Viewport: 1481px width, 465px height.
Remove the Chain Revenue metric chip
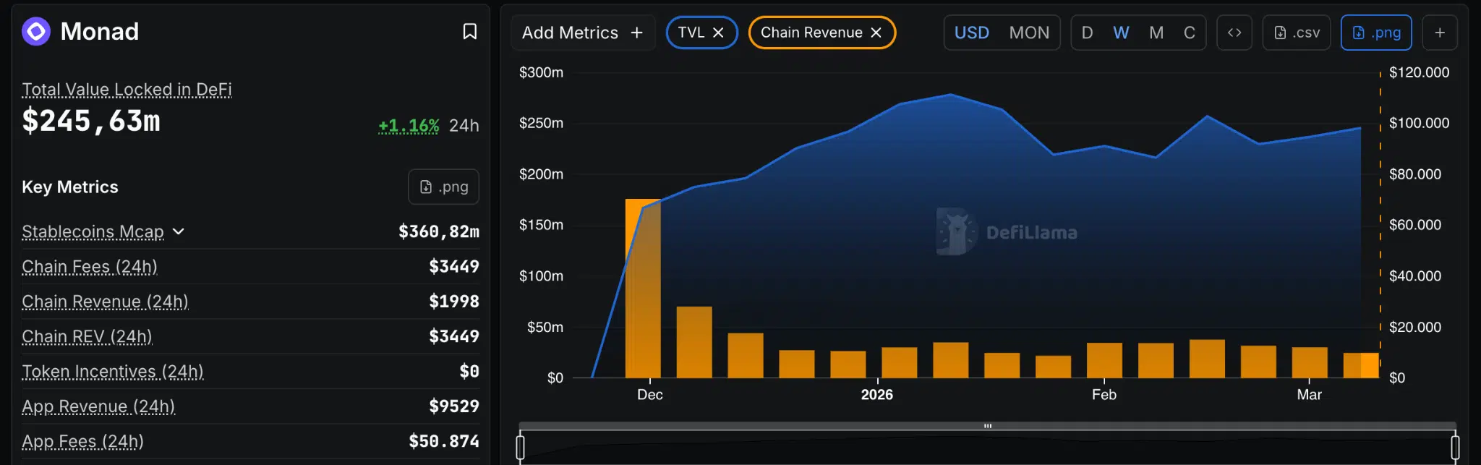[876, 33]
